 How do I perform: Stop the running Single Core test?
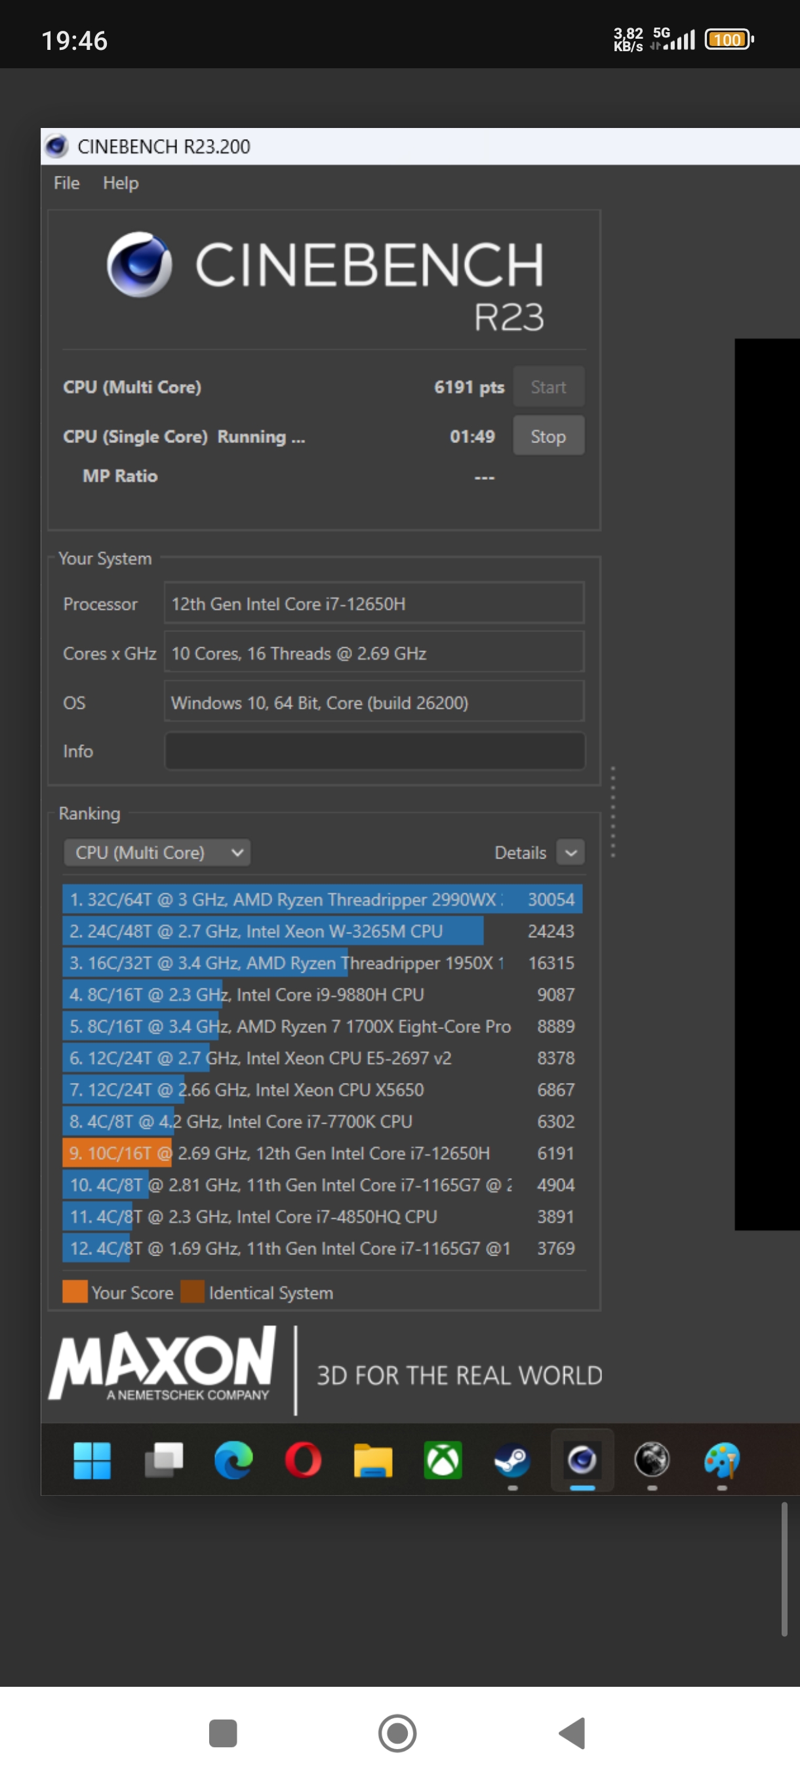548,436
